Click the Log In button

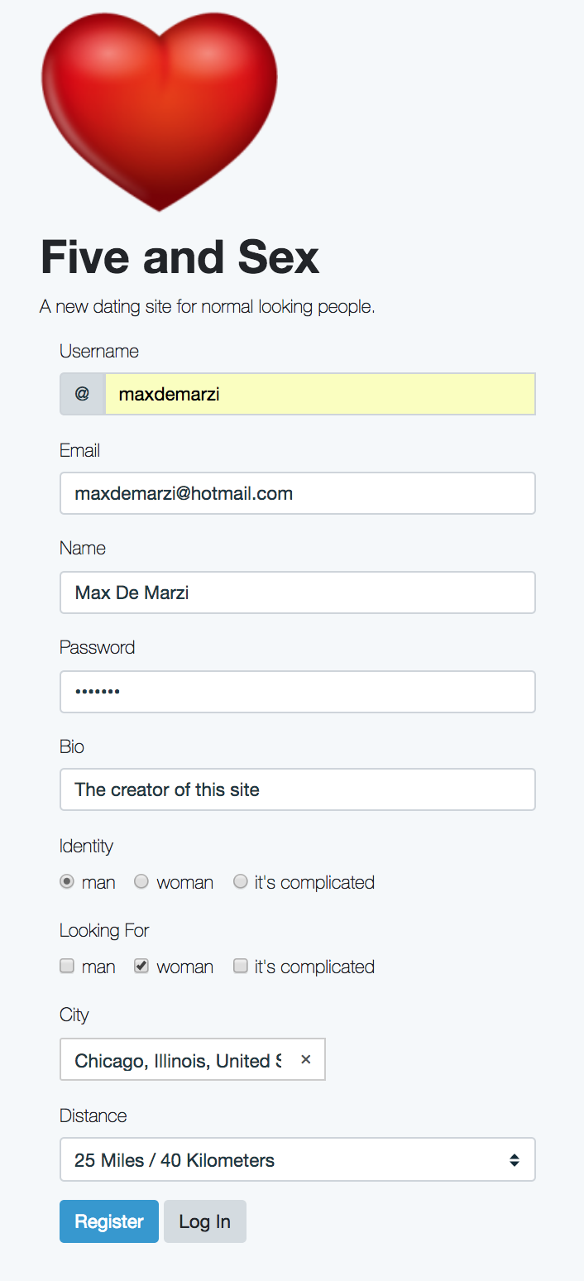click(x=204, y=1221)
